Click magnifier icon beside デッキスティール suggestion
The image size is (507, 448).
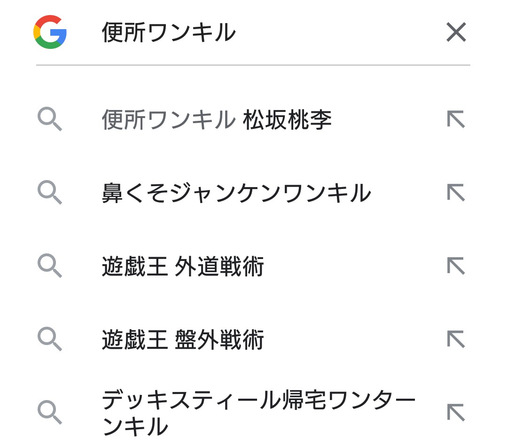pos(49,413)
